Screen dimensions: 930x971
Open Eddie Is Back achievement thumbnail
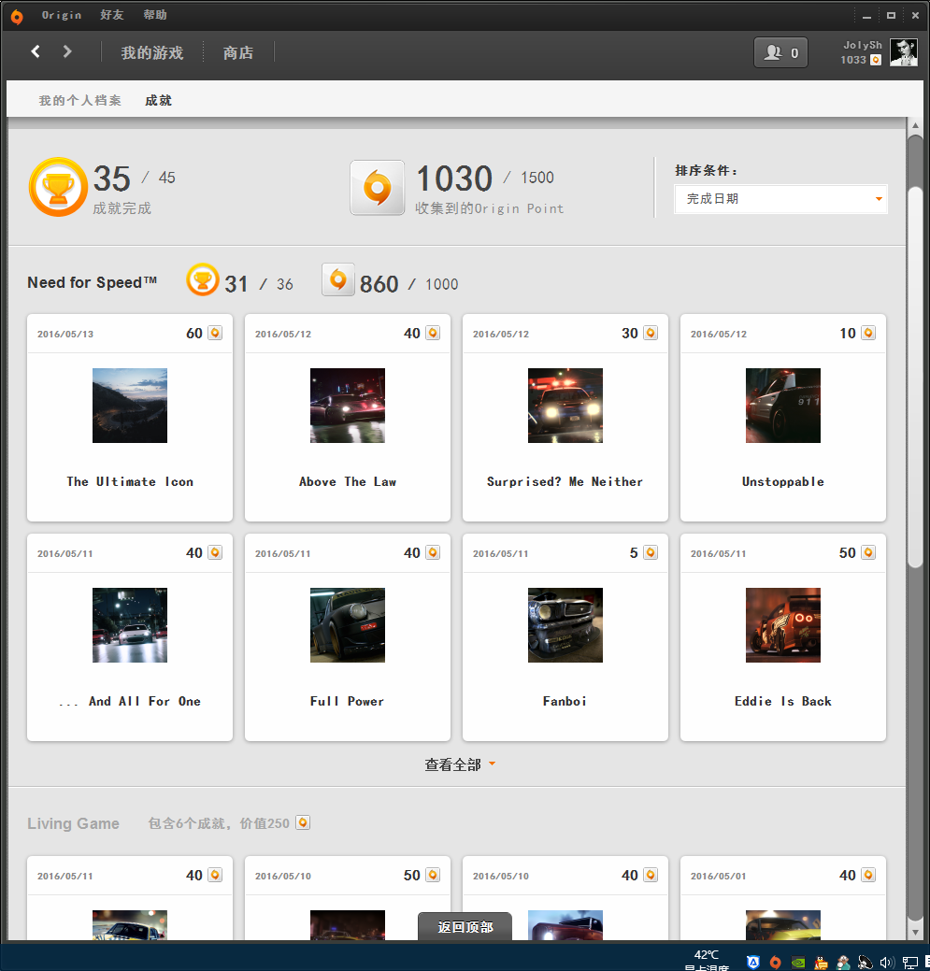click(783, 625)
